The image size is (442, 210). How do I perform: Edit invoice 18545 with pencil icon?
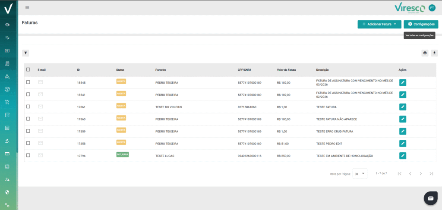(402, 82)
